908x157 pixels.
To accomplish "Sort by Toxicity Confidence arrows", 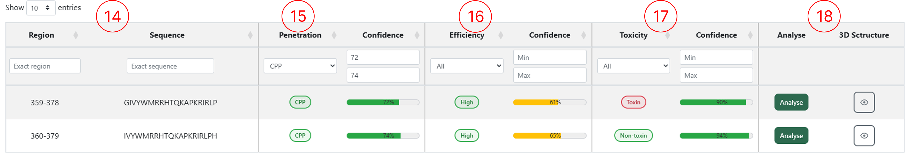I will 750,35.
